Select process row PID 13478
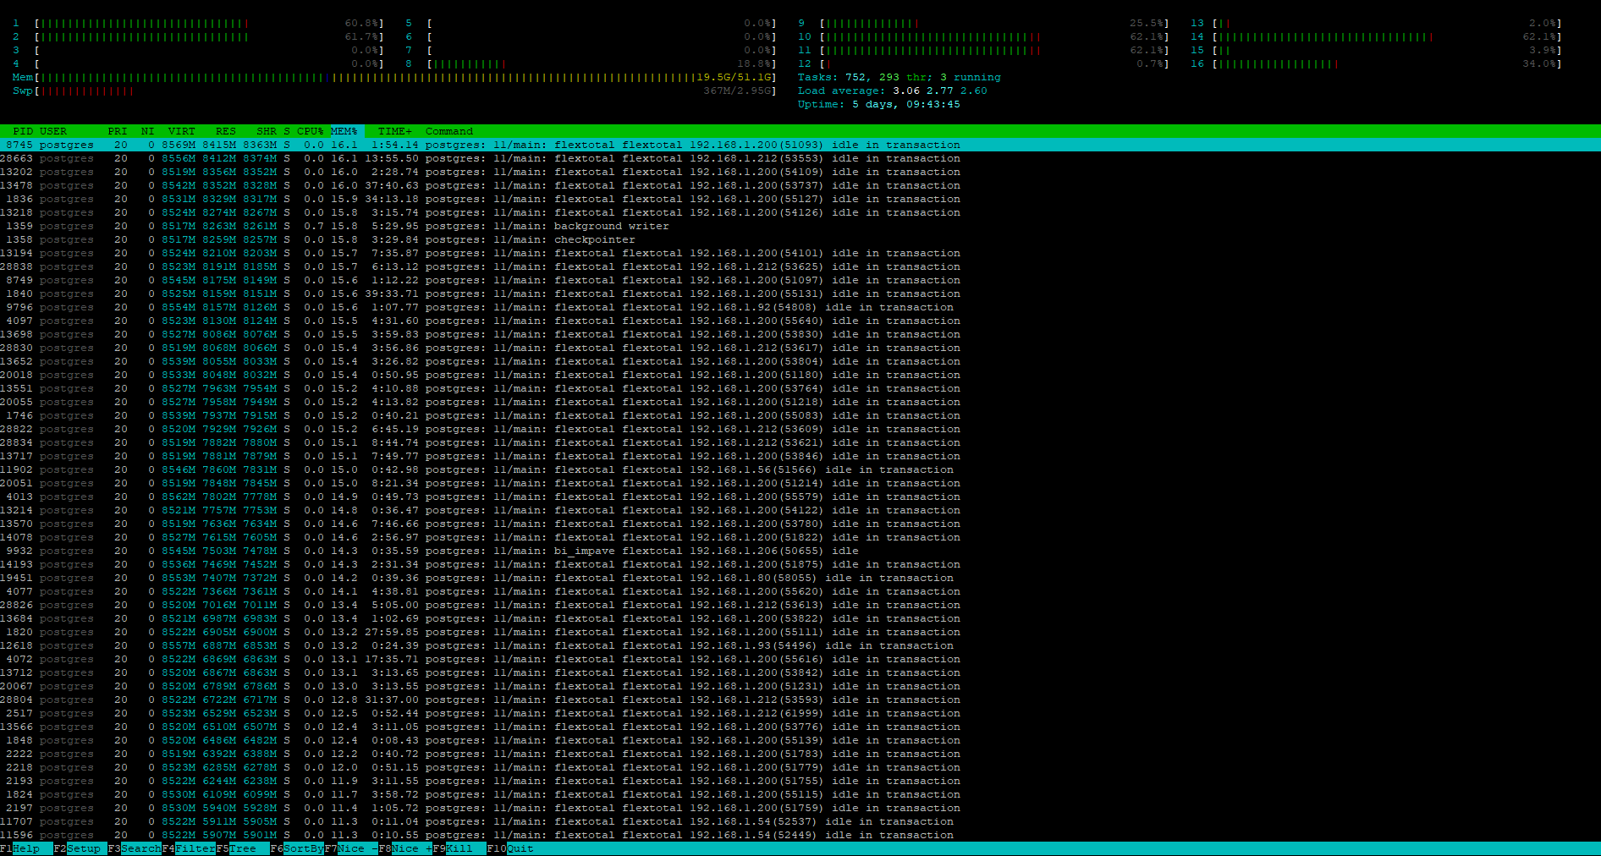 click(800, 185)
